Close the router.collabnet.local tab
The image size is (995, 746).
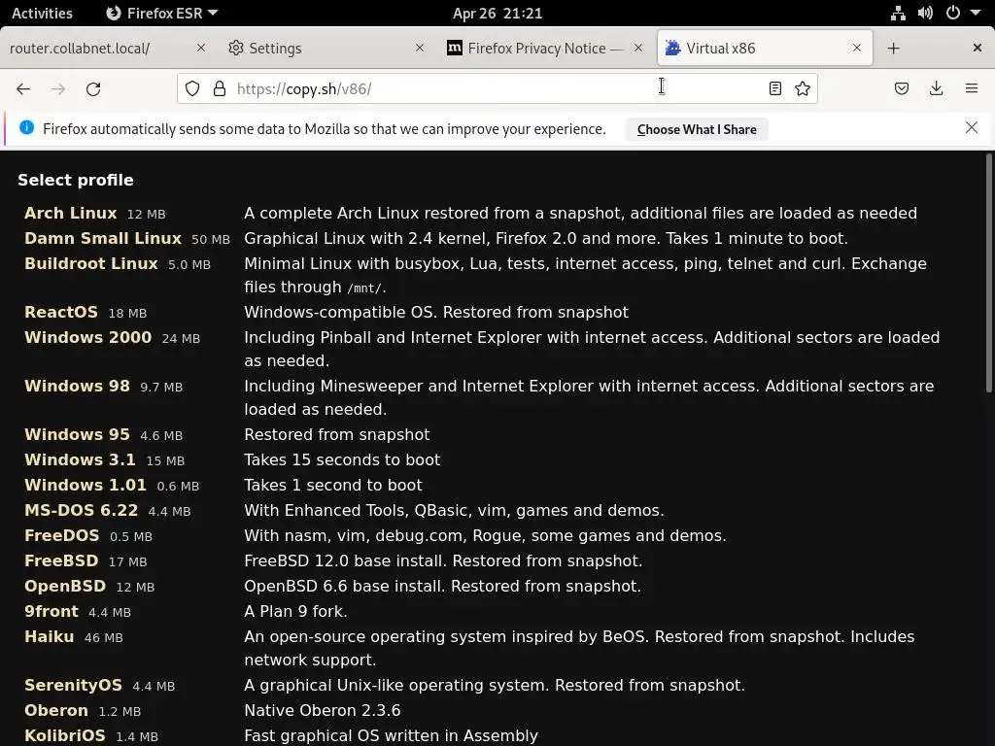pyautogui.click(x=200, y=48)
